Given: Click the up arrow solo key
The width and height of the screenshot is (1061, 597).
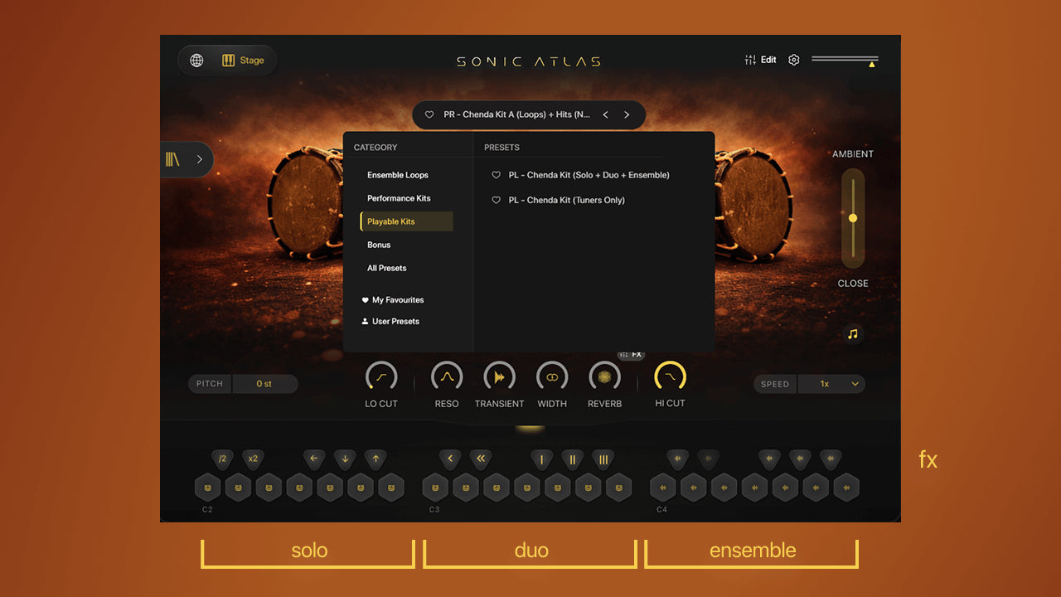Looking at the screenshot, I should click(375, 459).
